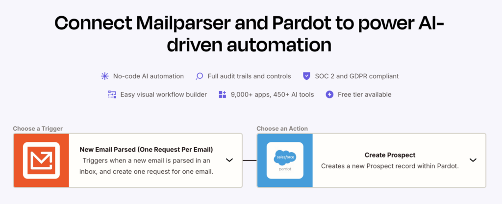
Task: Click 'SOC 2 and GDPR compliant' text
Action: [357, 76]
